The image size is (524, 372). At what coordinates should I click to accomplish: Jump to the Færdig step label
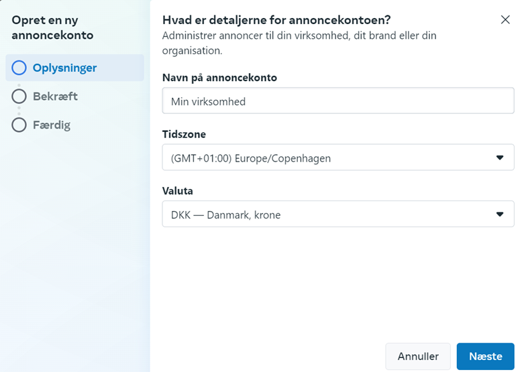coord(51,125)
